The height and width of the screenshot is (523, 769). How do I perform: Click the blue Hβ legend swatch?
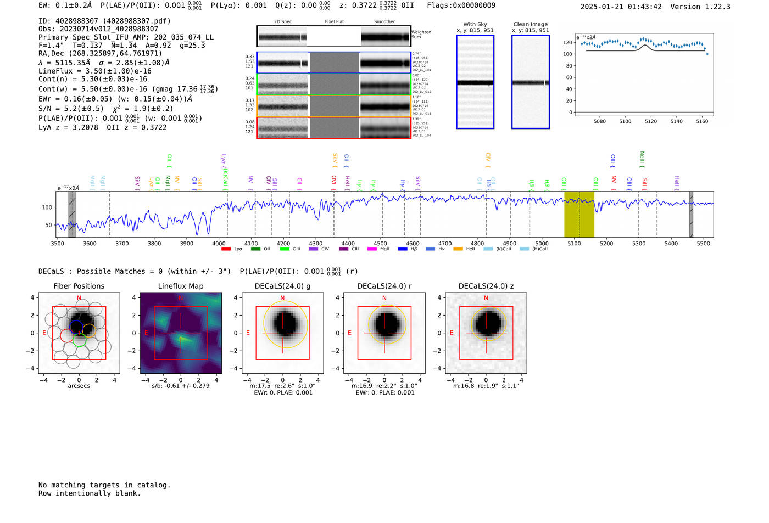[403, 249]
